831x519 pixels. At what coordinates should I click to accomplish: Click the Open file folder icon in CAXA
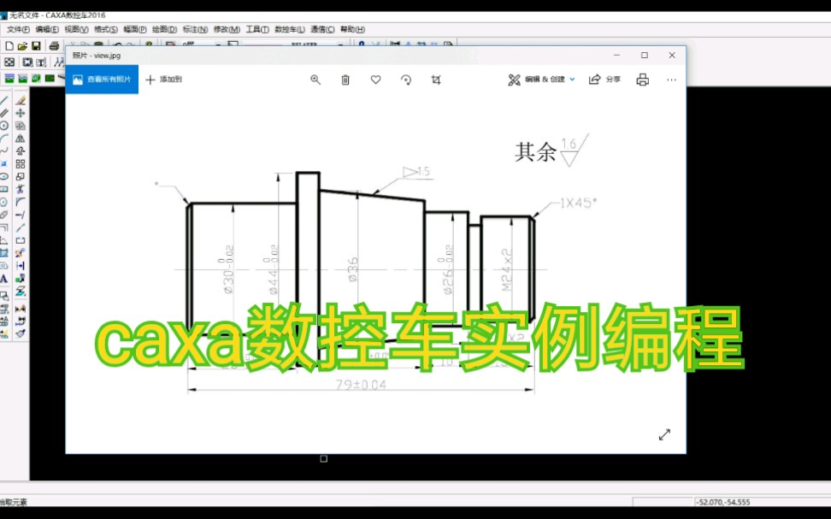tap(22, 46)
